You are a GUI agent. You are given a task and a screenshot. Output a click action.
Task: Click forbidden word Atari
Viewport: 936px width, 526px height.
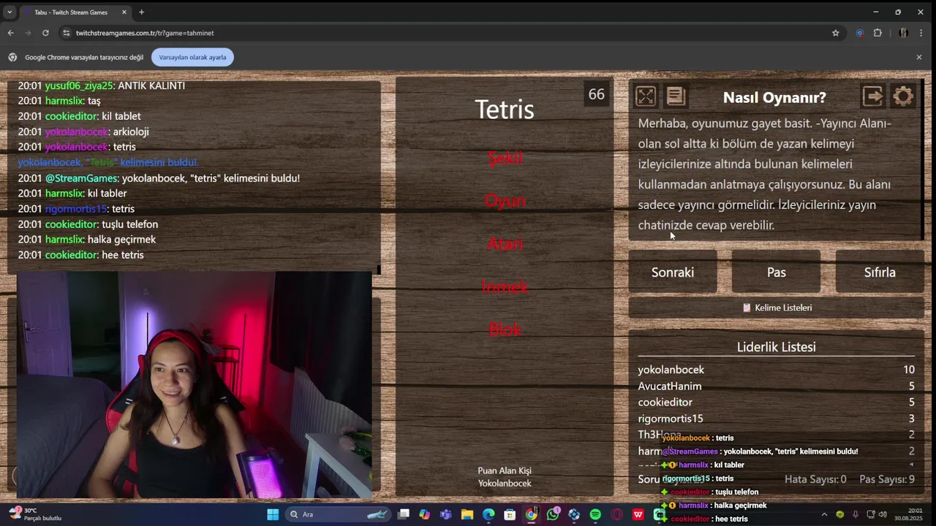click(505, 244)
